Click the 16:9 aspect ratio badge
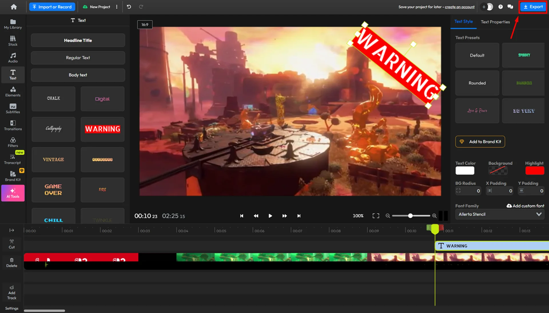Viewport: 549px width, 313px height. coord(145,25)
